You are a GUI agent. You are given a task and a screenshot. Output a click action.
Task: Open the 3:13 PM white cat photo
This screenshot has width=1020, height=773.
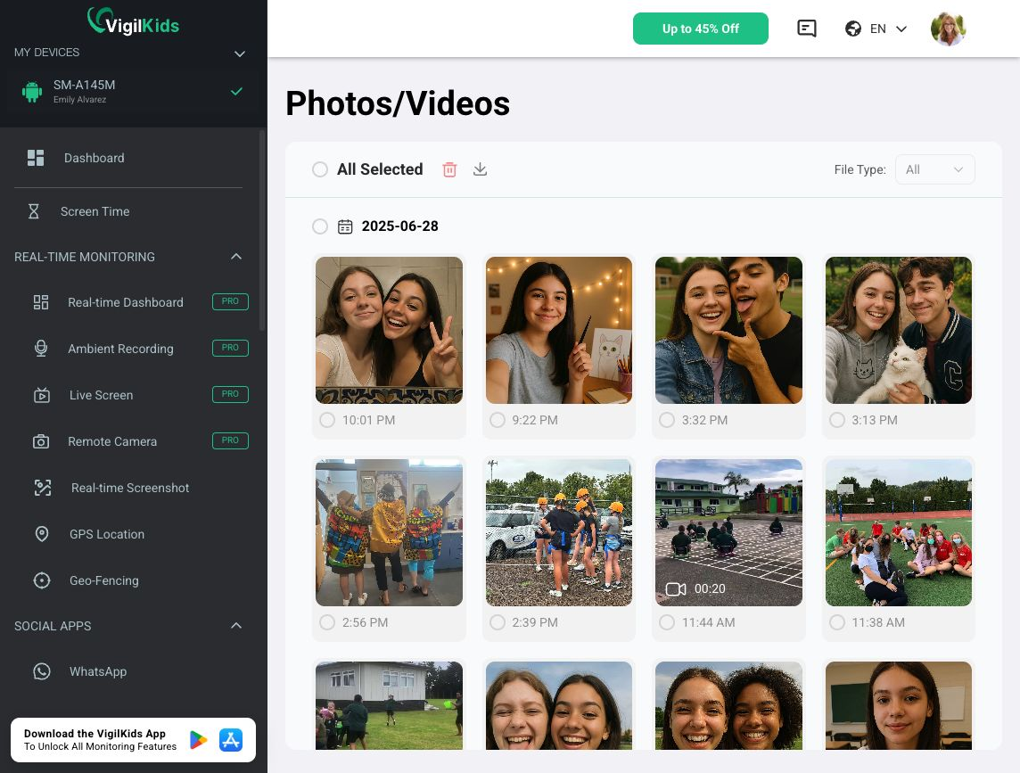(899, 330)
